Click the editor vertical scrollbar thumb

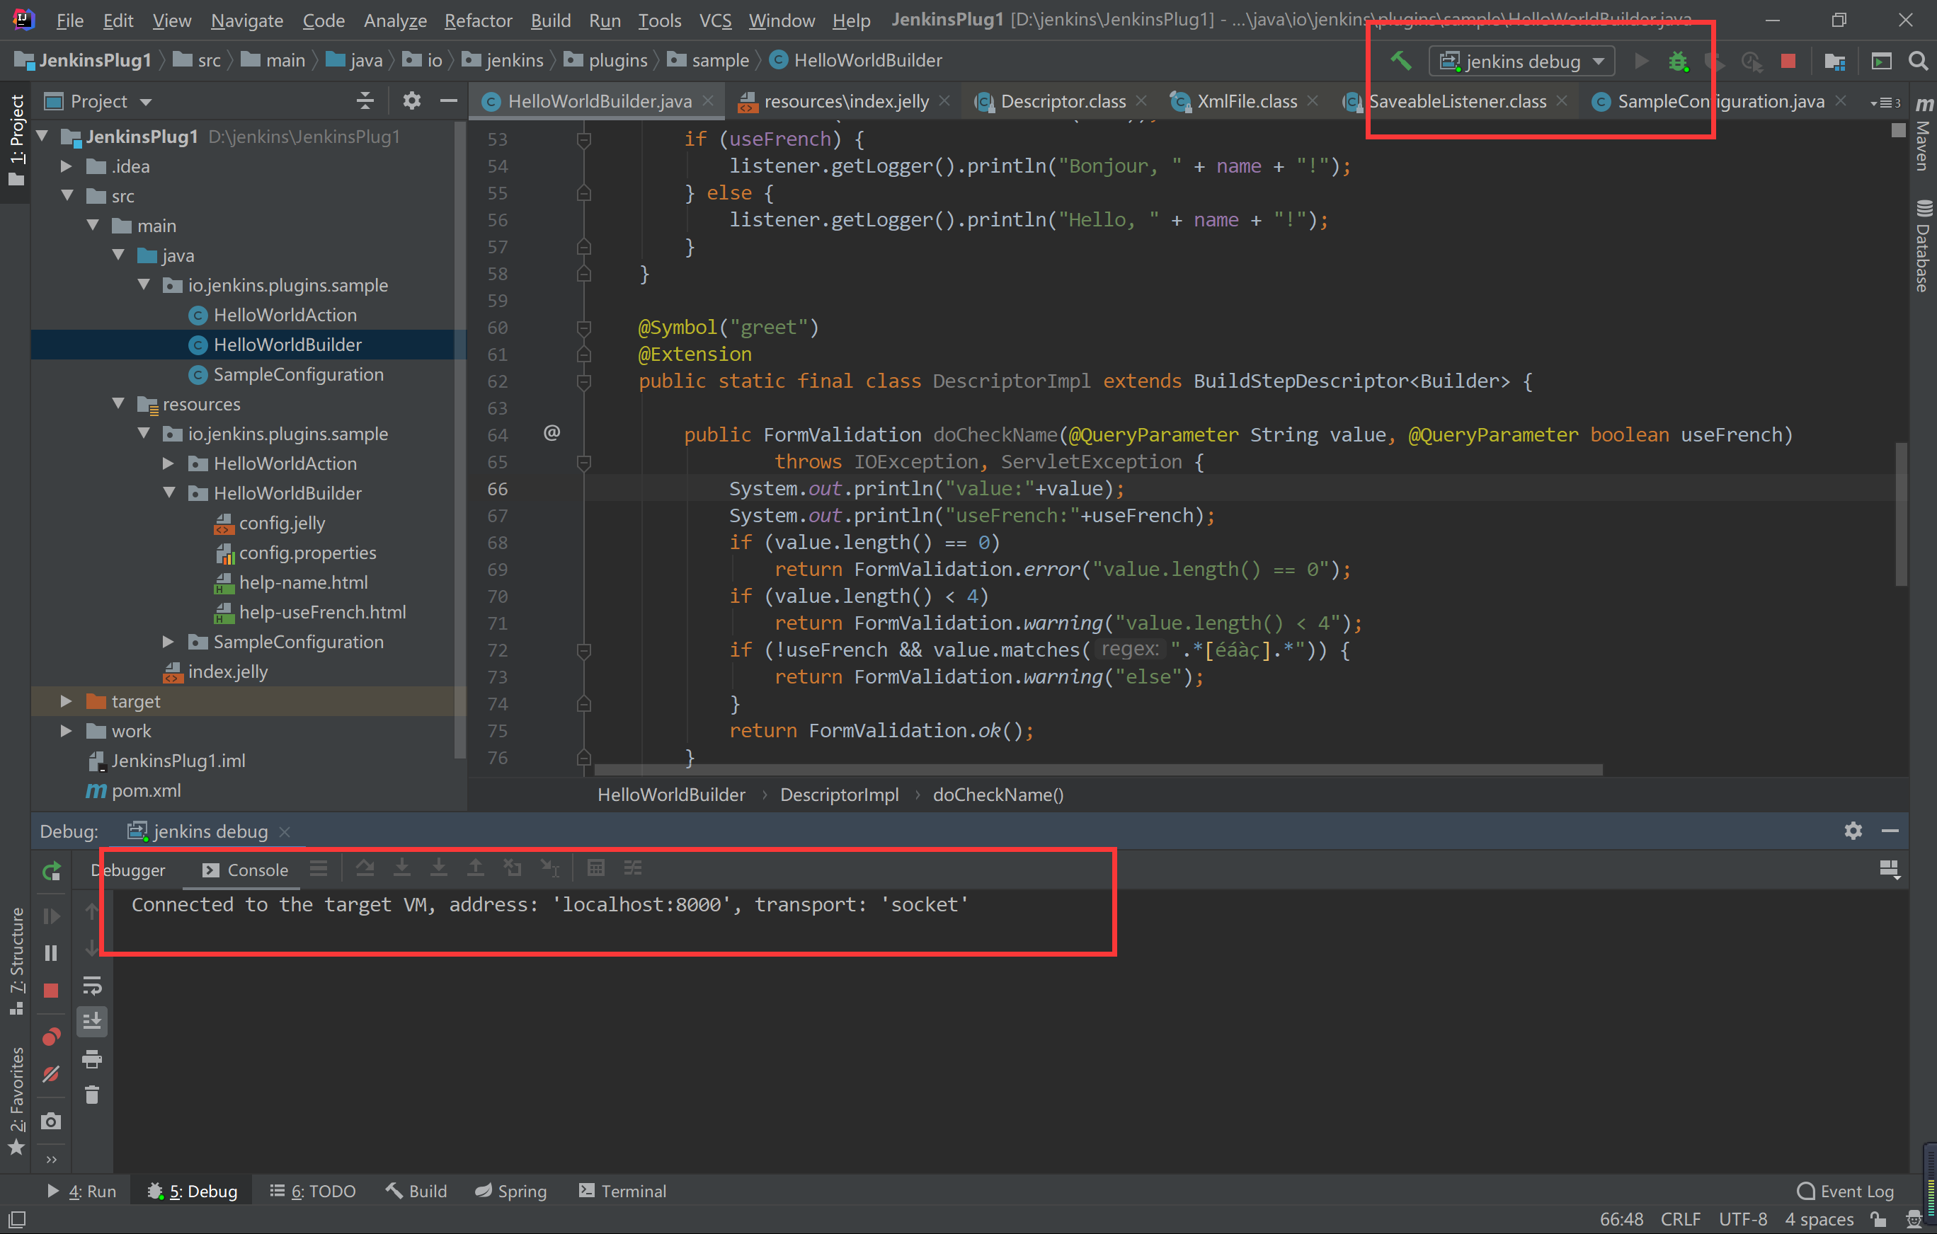point(1901,514)
